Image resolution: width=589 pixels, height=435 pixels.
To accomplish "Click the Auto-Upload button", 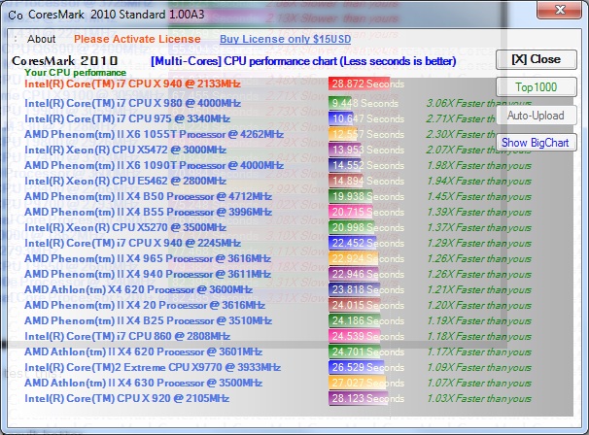I will (x=537, y=116).
